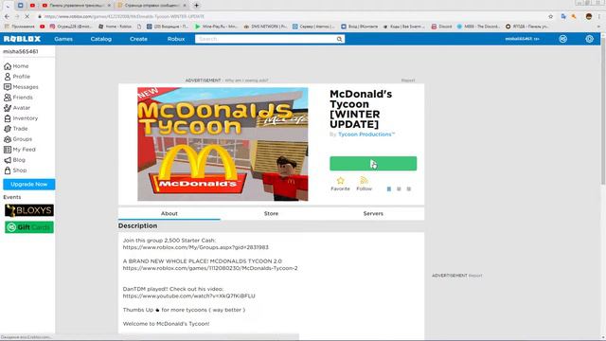Open the Create menu item
The height and width of the screenshot is (341, 606).
pyautogui.click(x=138, y=39)
